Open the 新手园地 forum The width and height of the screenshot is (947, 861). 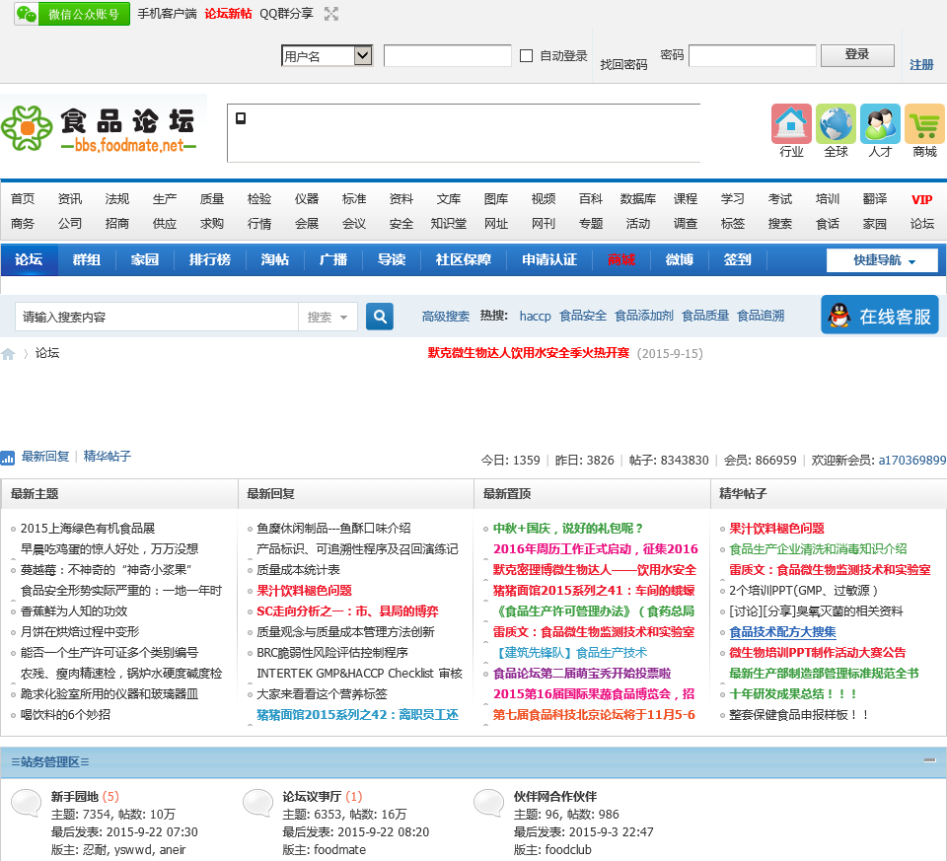[x=74, y=796]
